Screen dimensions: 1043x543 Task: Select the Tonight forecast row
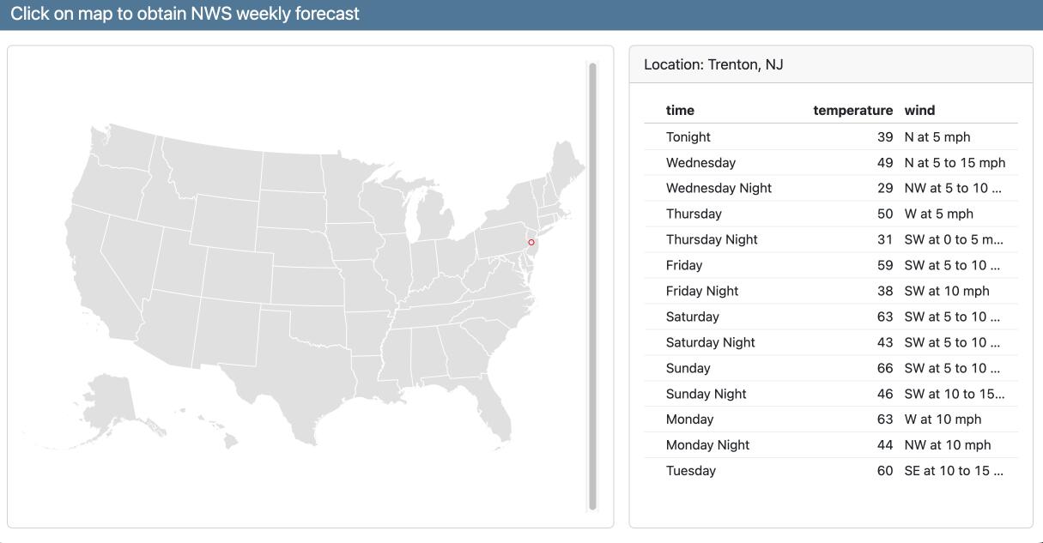830,137
